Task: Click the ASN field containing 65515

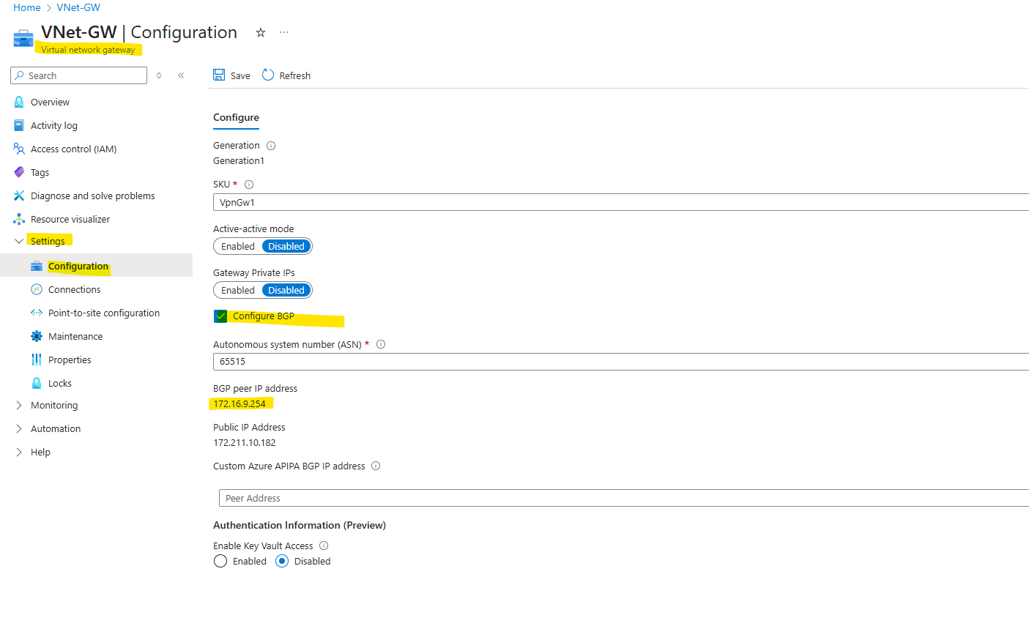Action: point(621,362)
